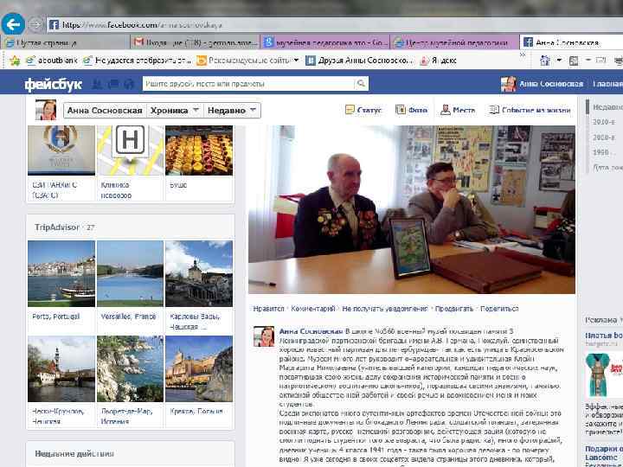Open the favorites star icon in bookmarks bar
This screenshot has width=623, height=467.
(15, 61)
